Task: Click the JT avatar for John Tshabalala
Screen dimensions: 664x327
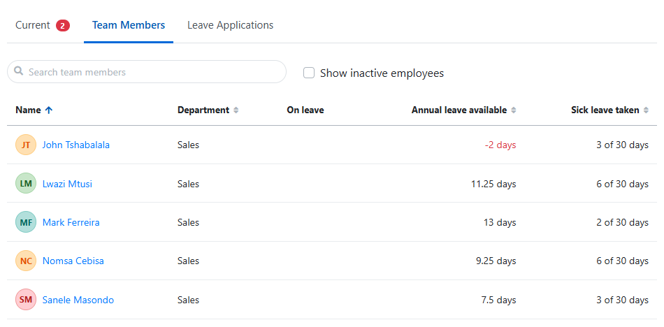Action: (26, 145)
